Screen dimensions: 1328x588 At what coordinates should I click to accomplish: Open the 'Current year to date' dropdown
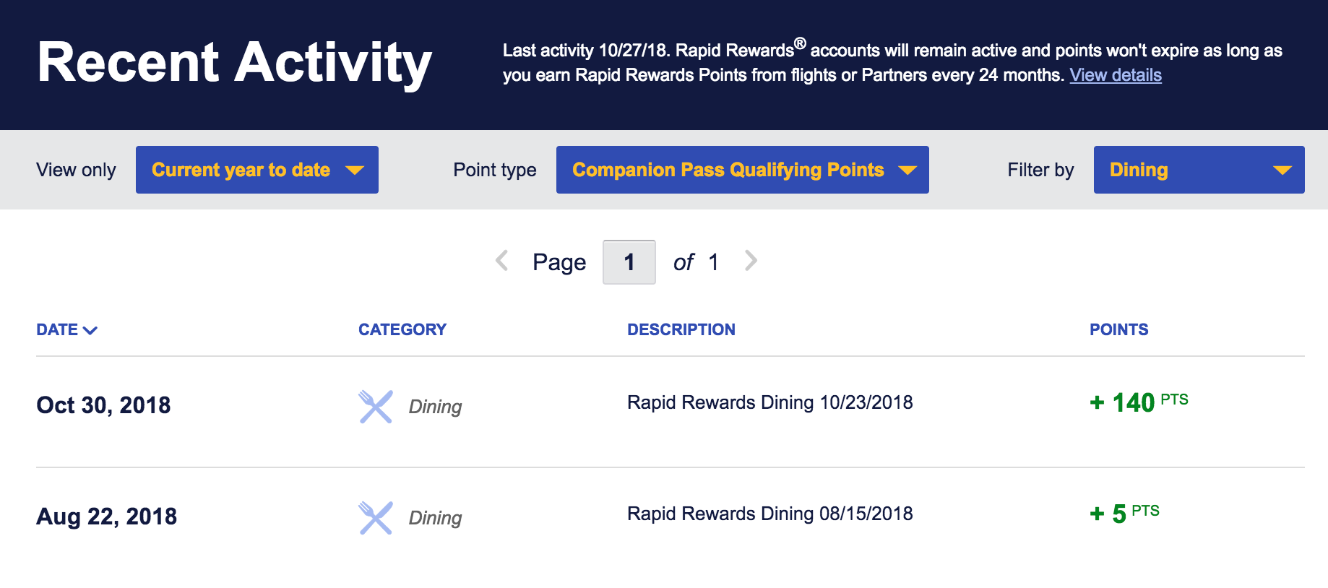point(256,170)
